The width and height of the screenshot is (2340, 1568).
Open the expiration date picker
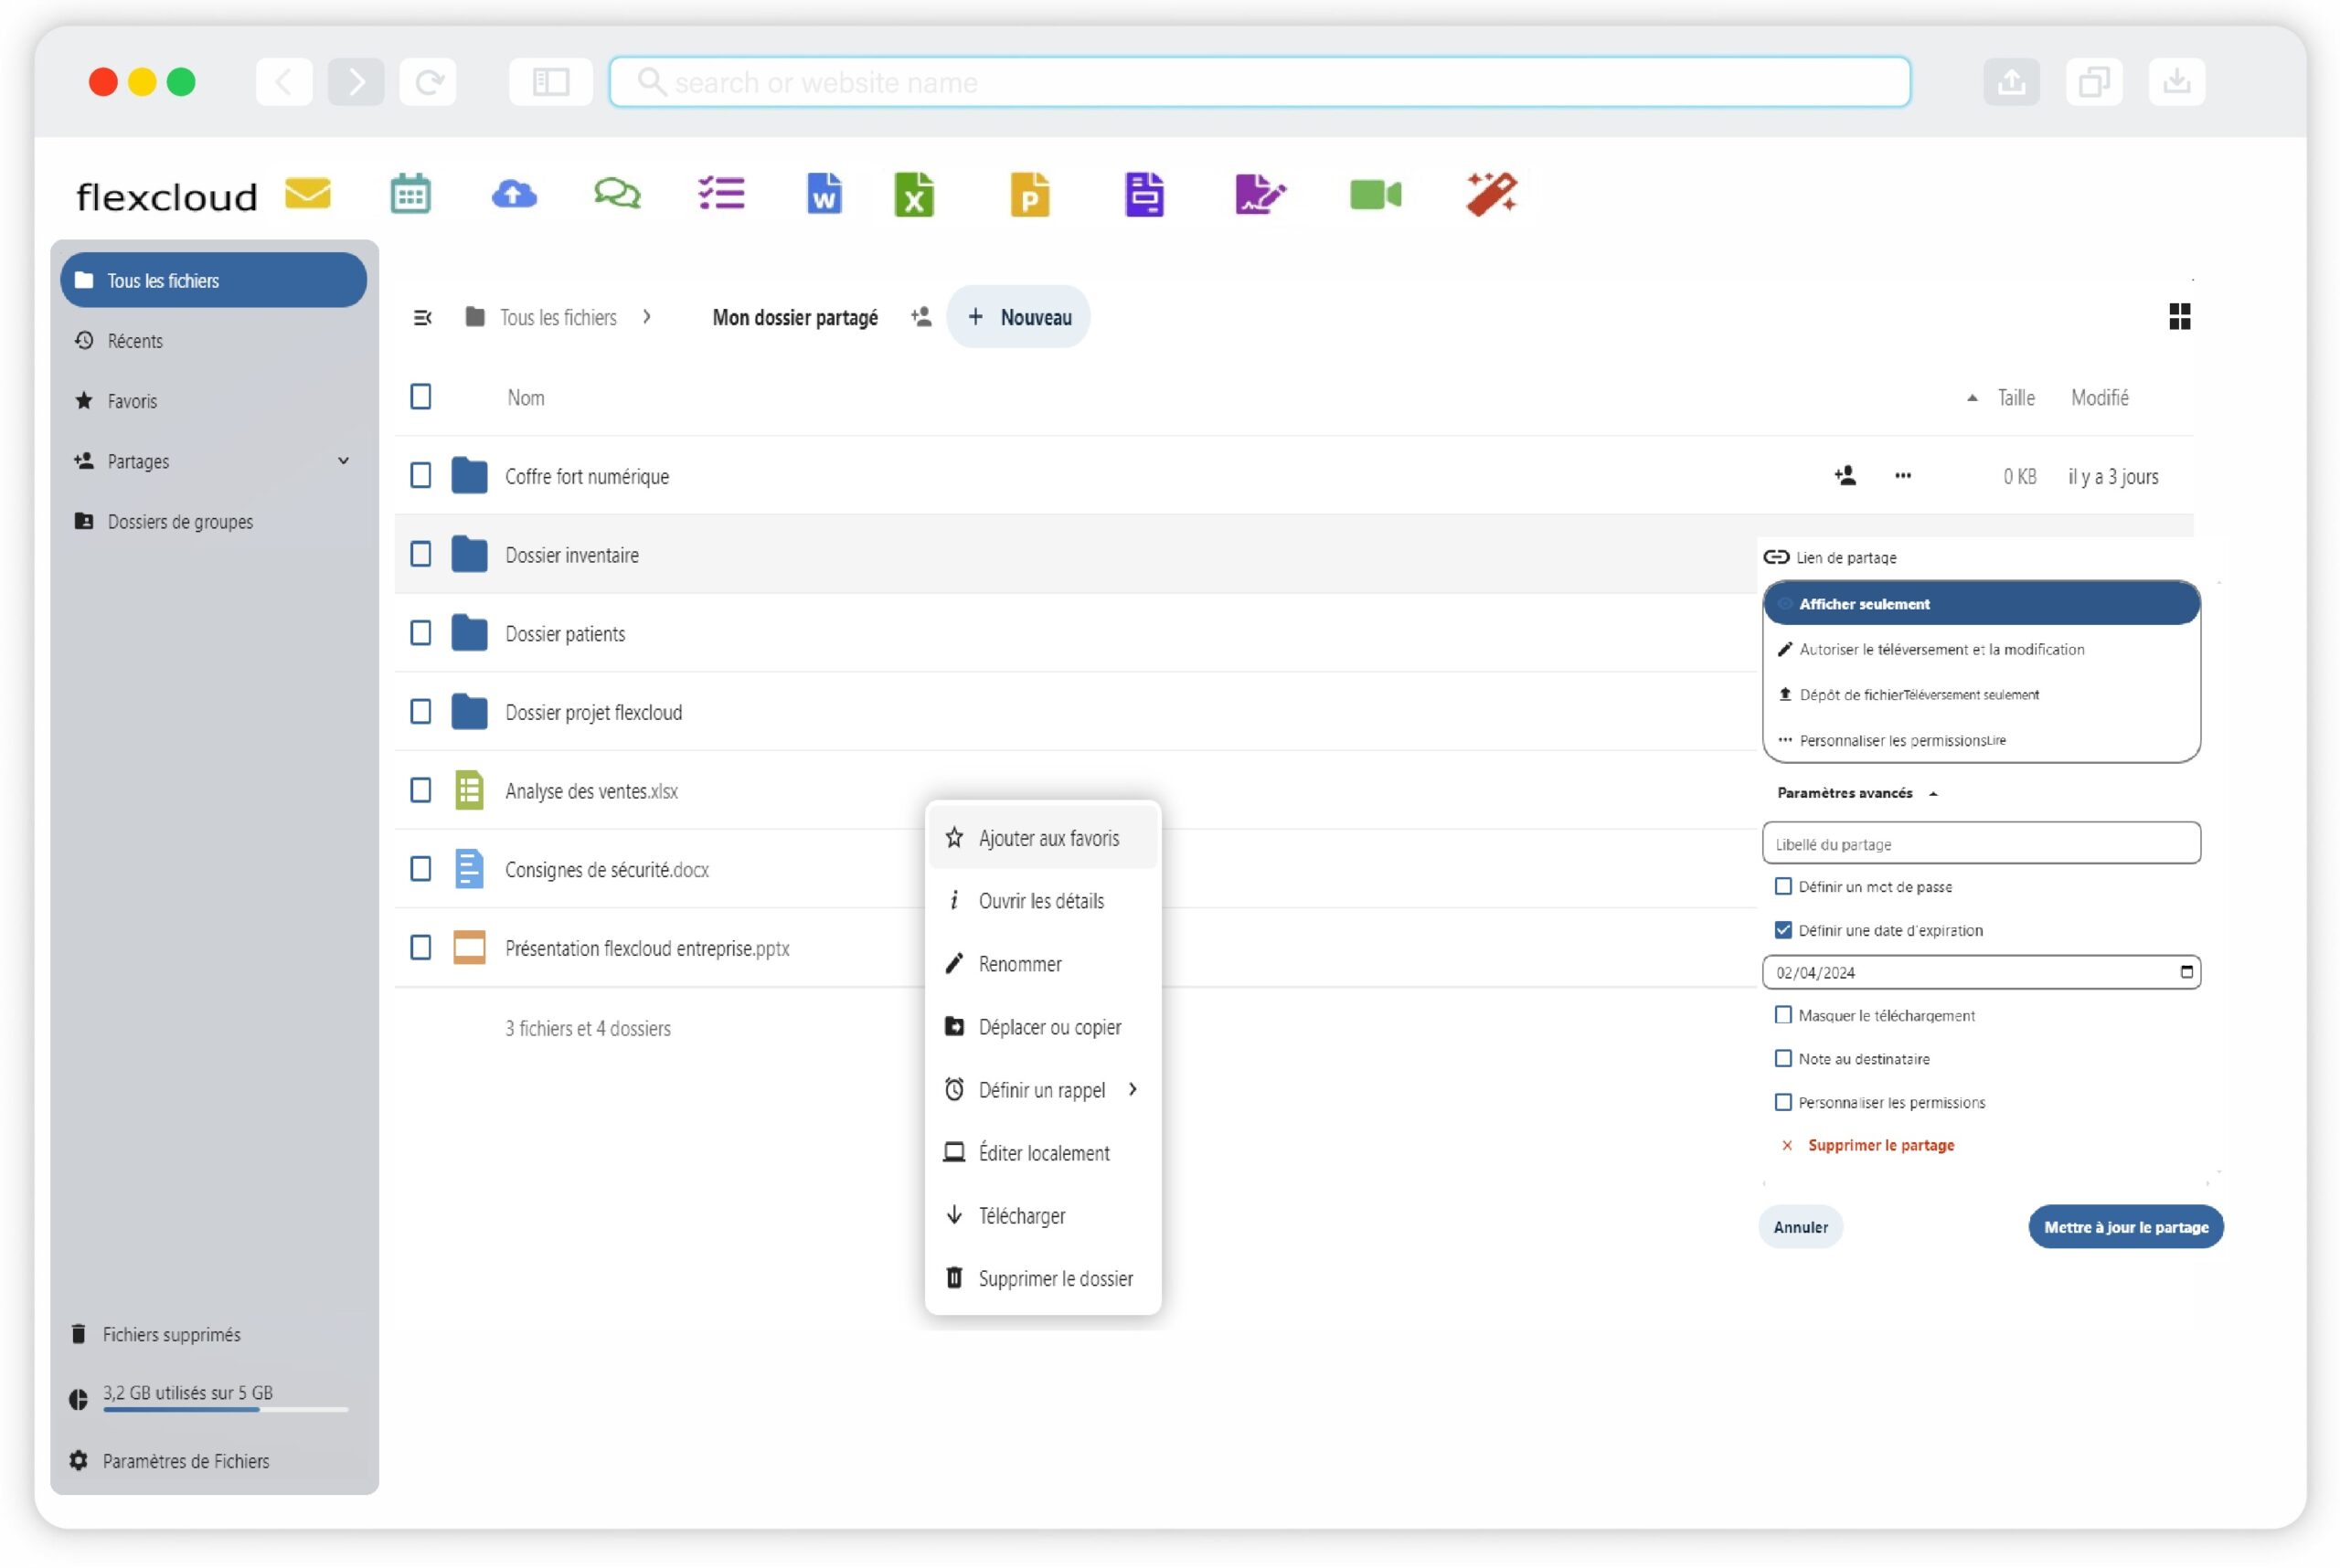tap(2187, 971)
